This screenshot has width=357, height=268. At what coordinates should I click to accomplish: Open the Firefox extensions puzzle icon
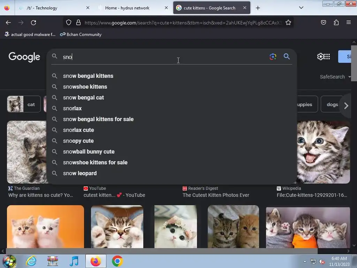[x=336, y=22]
